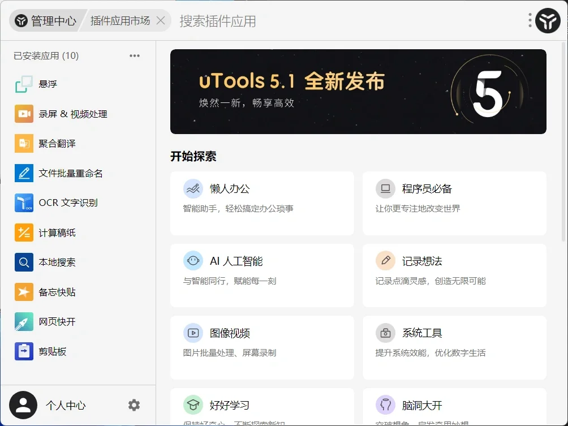The width and height of the screenshot is (568, 426).
Task: Open the 图像视频 category card
Action: 262,347
